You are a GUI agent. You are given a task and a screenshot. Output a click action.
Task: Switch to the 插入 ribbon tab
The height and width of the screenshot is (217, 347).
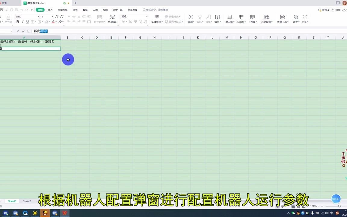(50, 10)
